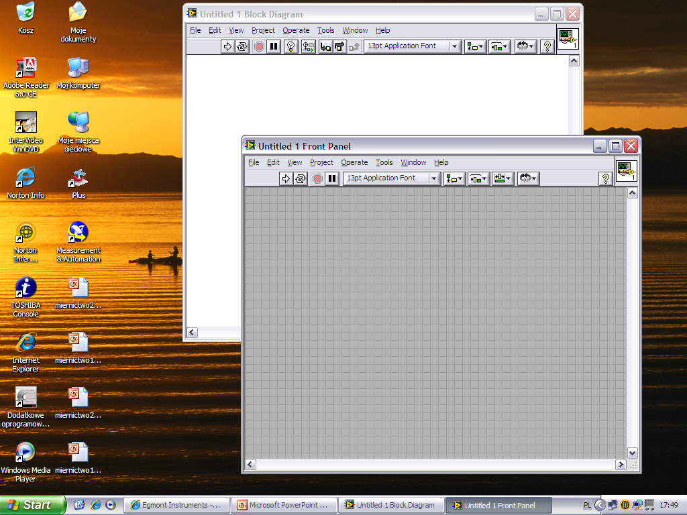Click Context Help button in Front Panel
687x515 pixels.
(x=606, y=178)
